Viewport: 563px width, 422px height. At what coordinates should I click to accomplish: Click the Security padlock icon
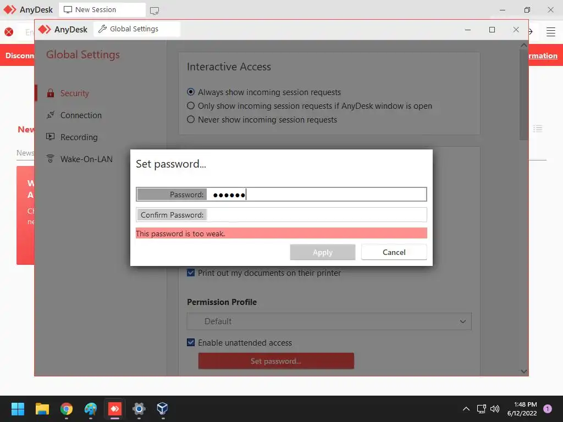[51, 93]
